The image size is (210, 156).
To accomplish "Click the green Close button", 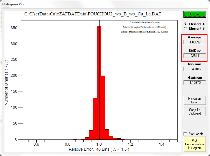I will point(195,14).
